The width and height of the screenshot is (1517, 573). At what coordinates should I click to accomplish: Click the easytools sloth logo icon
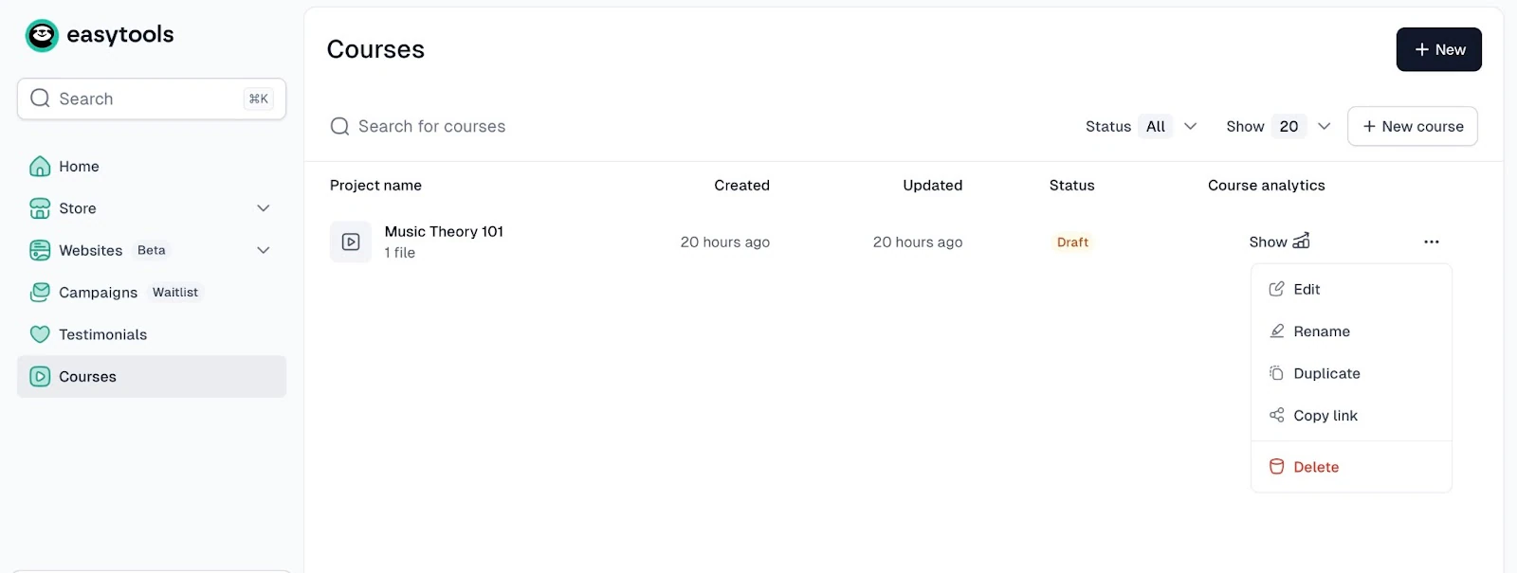tap(42, 35)
